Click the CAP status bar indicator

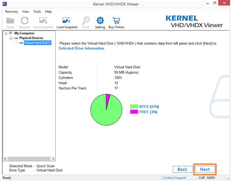tap(202, 178)
